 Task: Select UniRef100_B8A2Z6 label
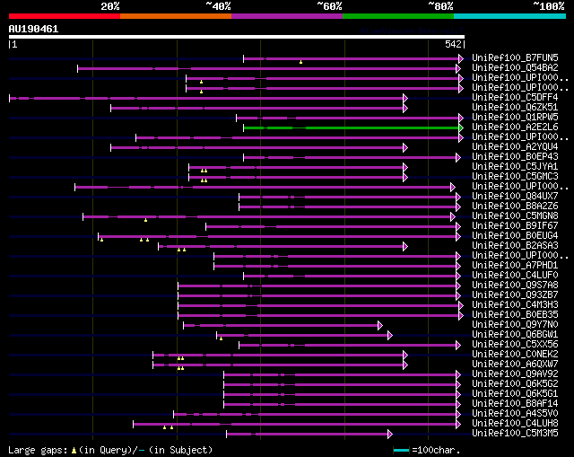(x=515, y=207)
